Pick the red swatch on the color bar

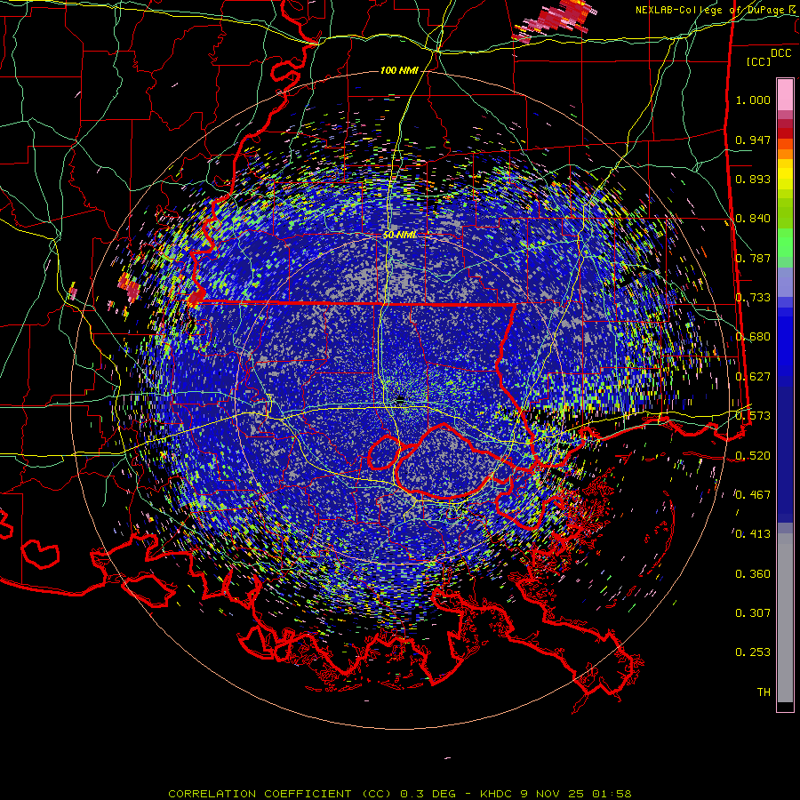point(785,133)
